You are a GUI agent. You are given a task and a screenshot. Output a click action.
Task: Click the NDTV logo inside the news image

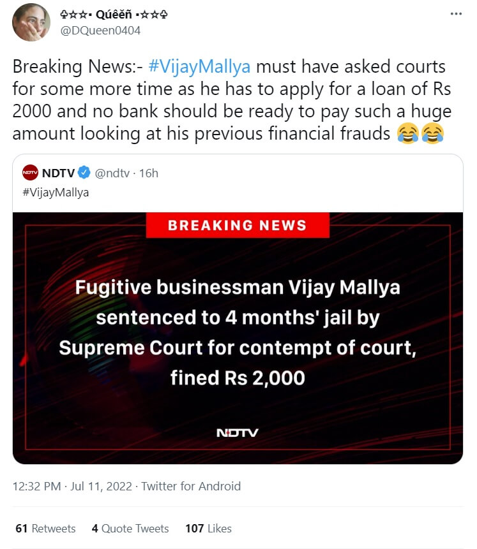click(x=238, y=433)
